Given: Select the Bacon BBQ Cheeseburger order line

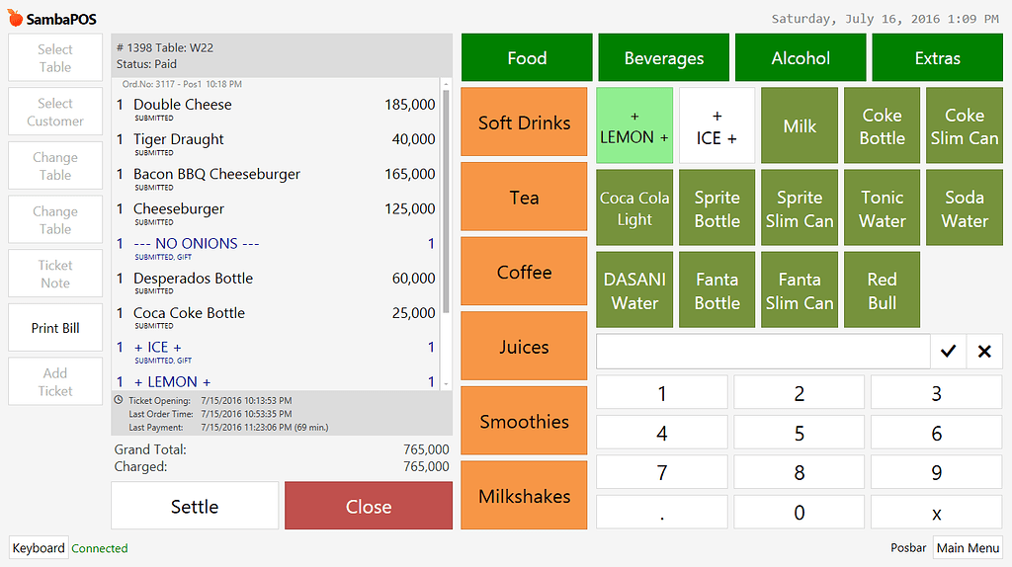Looking at the screenshot, I should point(278,178).
